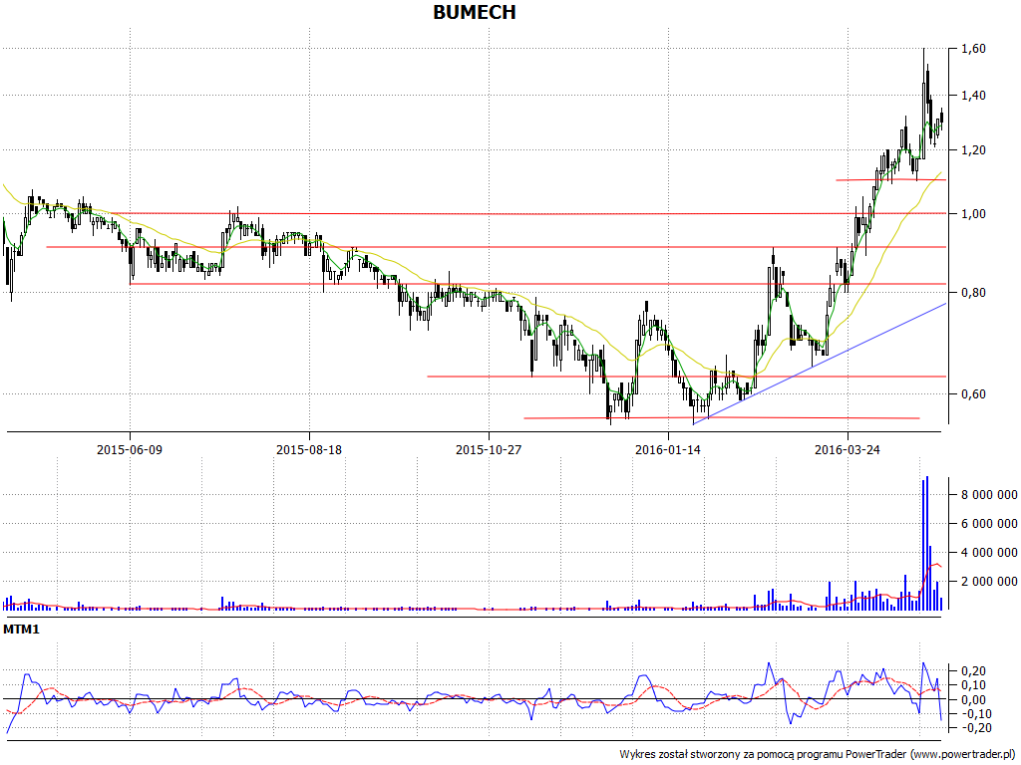Click the 1,60 price axis label
The height and width of the screenshot is (765, 1021).
pyautogui.click(x=973, y=49)
